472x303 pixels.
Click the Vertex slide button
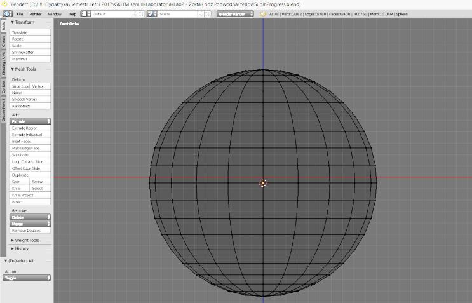tap(40, 86)
